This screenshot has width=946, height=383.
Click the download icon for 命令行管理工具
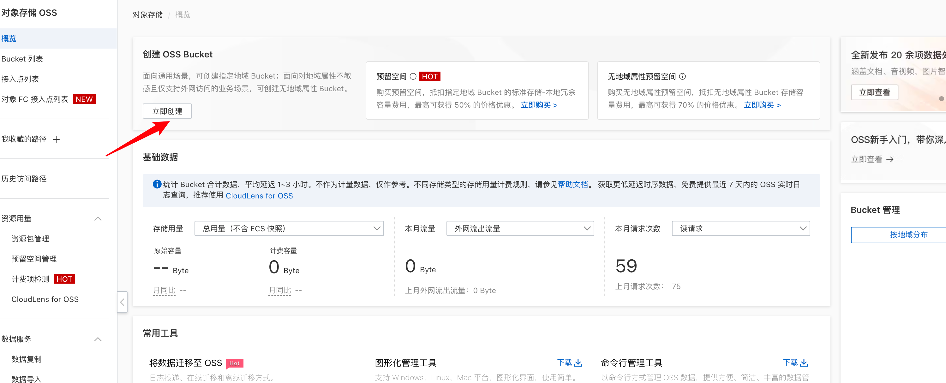coord(804,362)
